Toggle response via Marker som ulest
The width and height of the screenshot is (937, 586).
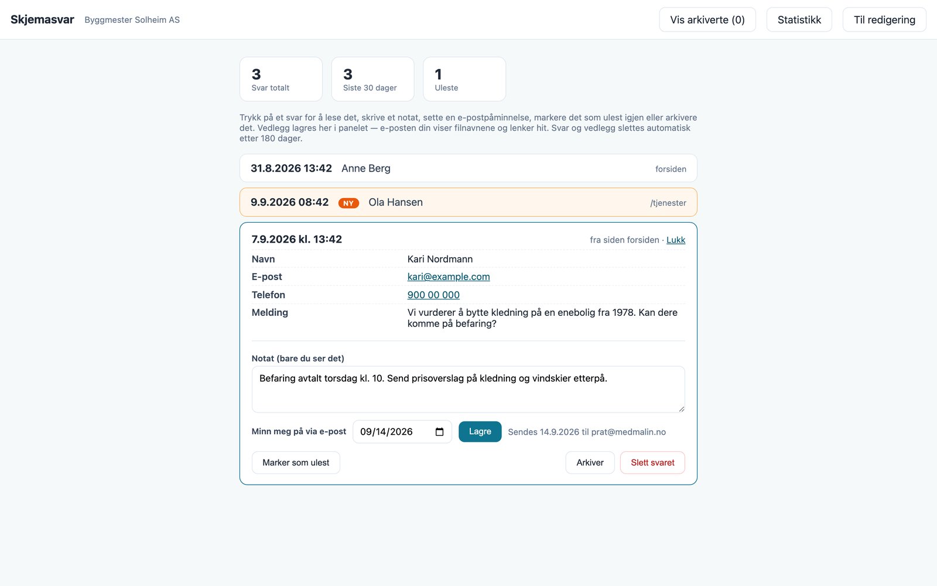tap(296, 463)
